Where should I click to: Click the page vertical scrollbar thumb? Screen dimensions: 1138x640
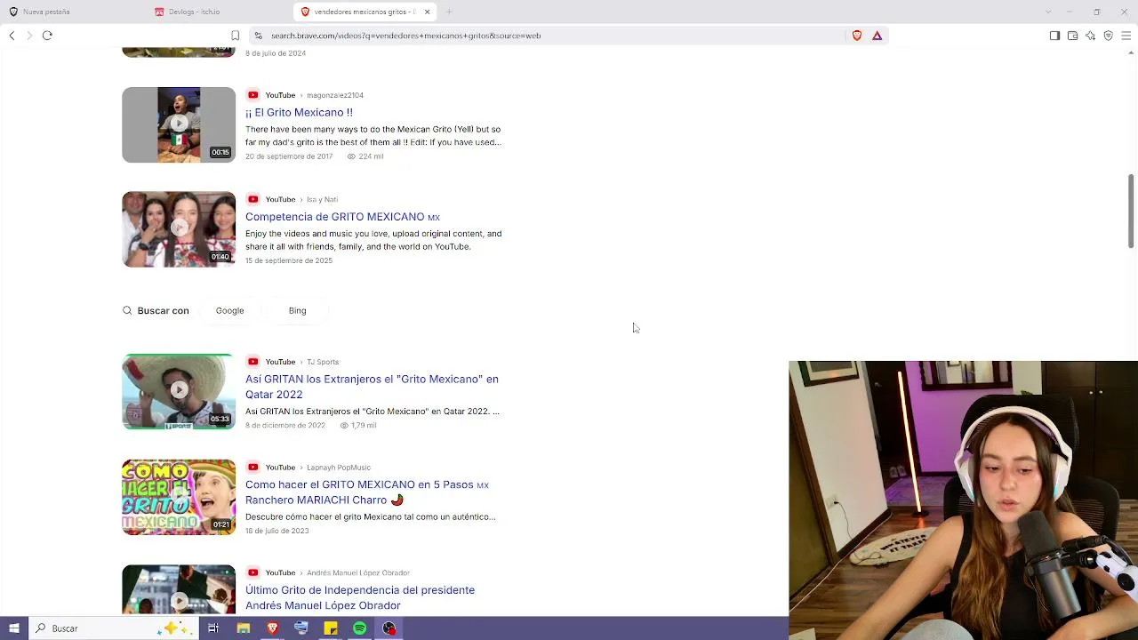1131,212
